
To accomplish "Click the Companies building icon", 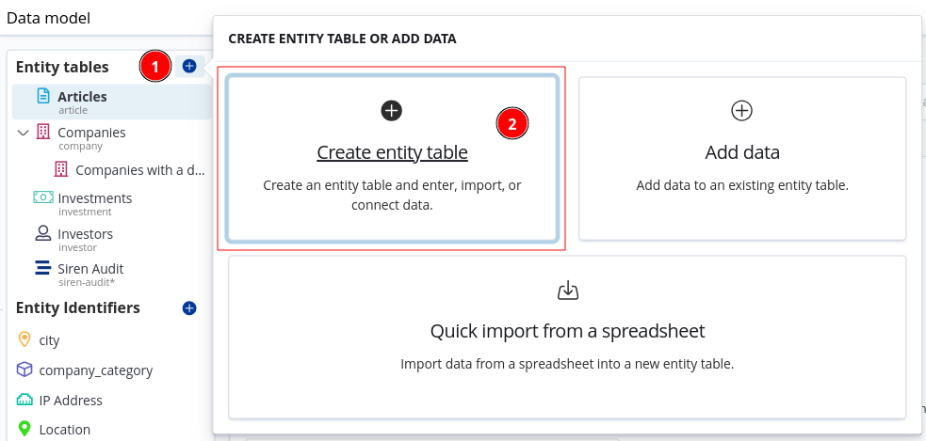I will pyautogui.click(x=42, y=133).
